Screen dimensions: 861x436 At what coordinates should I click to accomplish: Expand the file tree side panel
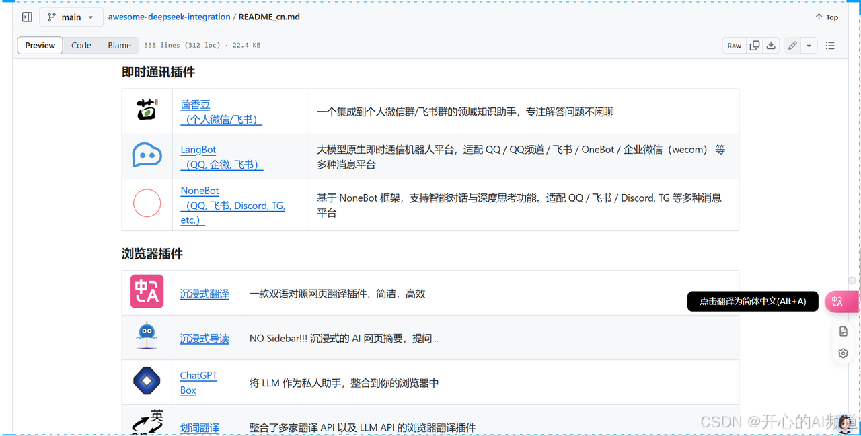(27, 17)
